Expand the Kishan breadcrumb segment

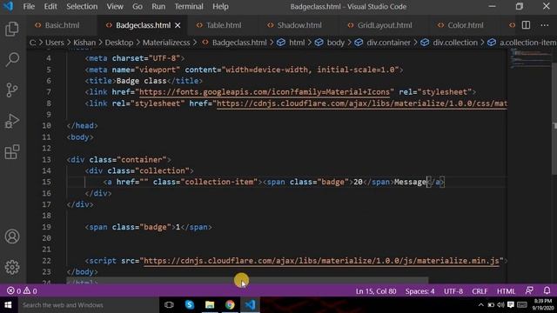click(84, 43)
